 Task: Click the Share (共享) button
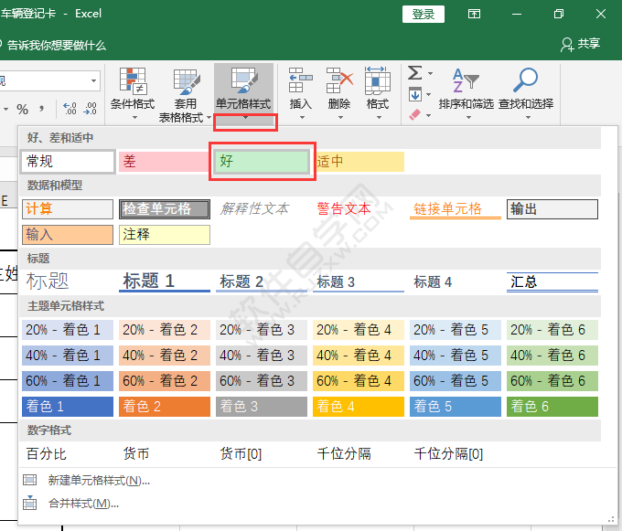pyautogui.click(x=580, y=44)
